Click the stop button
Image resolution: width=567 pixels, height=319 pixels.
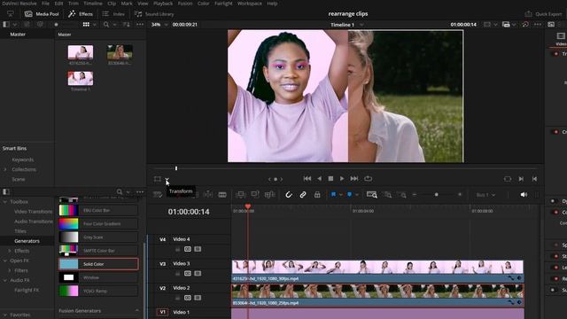(x=330, y=179)
